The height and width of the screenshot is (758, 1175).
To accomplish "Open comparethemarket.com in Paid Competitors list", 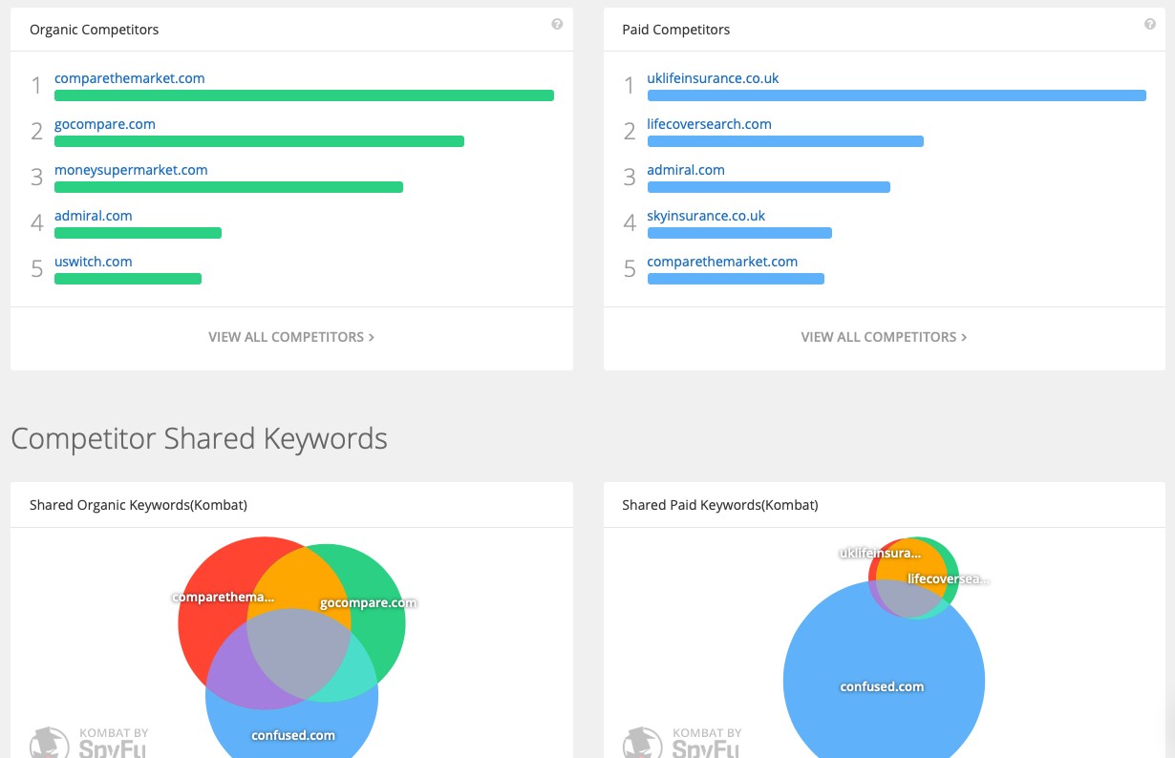I will click(x=722, y=262).
